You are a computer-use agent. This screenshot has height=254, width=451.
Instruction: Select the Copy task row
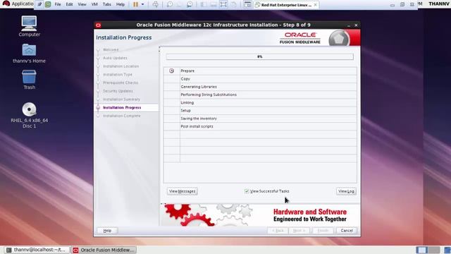pos(260,79)
